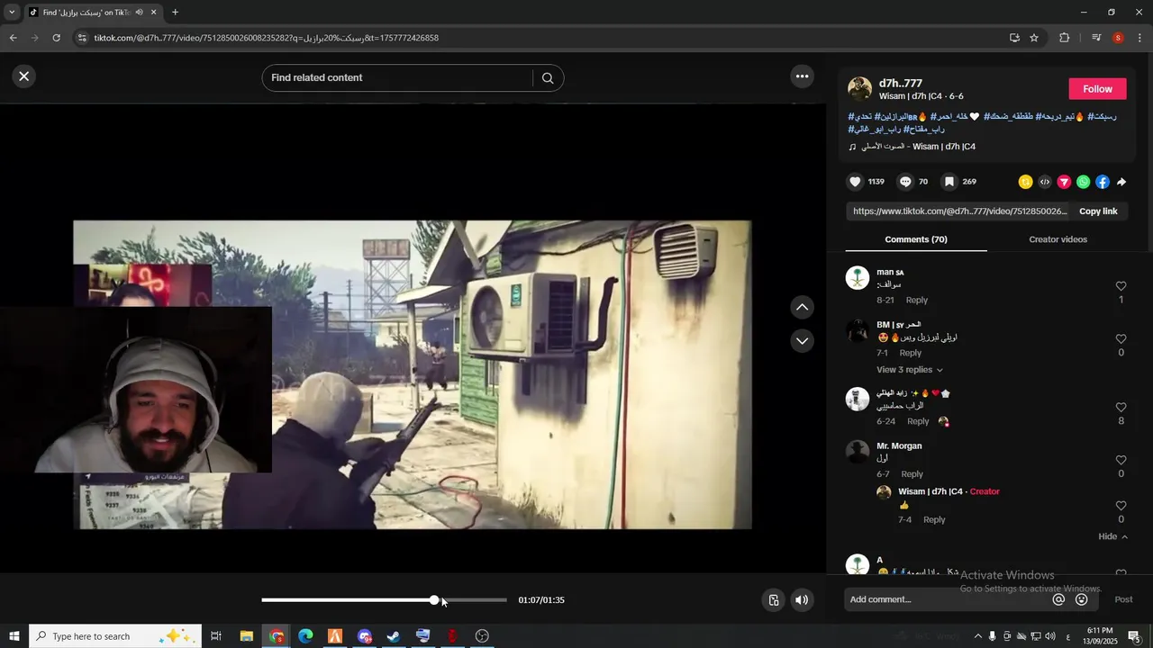Click the Chrome address bar URL
Image resolution: width=1153 pixels, height=648 pixels.
point(267,38)
